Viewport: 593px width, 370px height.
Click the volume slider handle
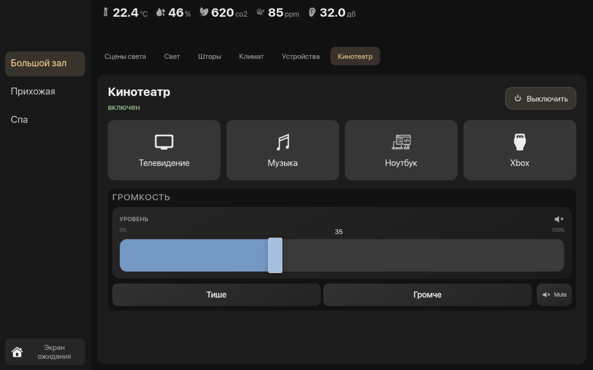(x=275, y=255)
